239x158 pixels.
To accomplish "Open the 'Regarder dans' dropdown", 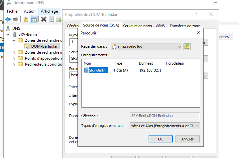I will 179,47.
